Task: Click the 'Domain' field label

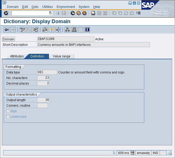Action: (x=8, y=39)
